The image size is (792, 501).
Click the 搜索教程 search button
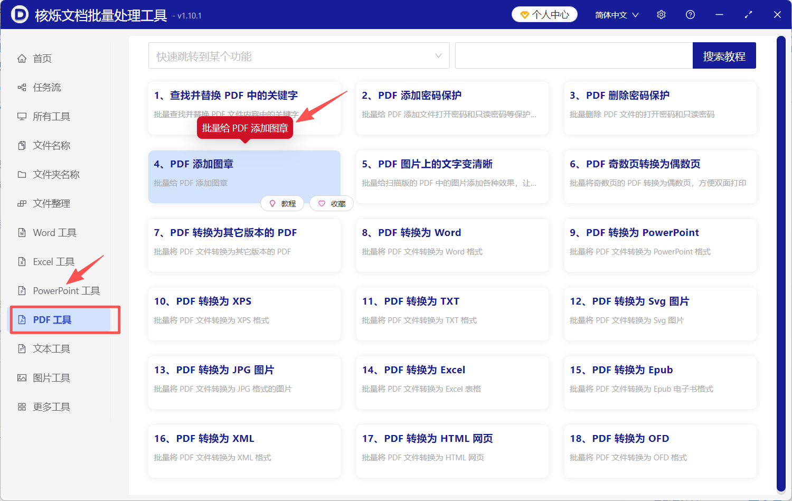pyautogui.click(x=724, y=55)
